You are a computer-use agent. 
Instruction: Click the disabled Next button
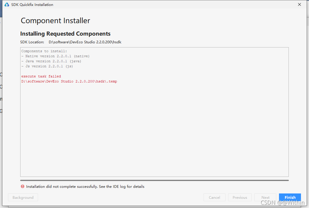click(265, 197)
